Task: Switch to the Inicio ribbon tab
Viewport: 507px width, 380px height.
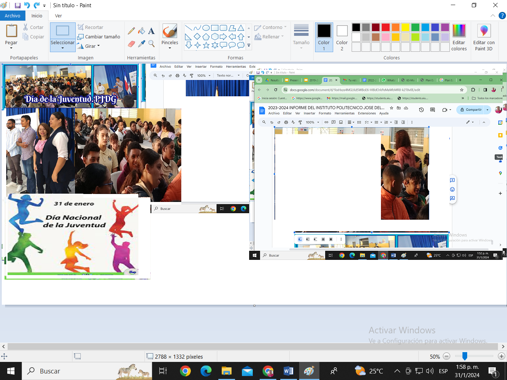Action: click(x=37, y=16)
